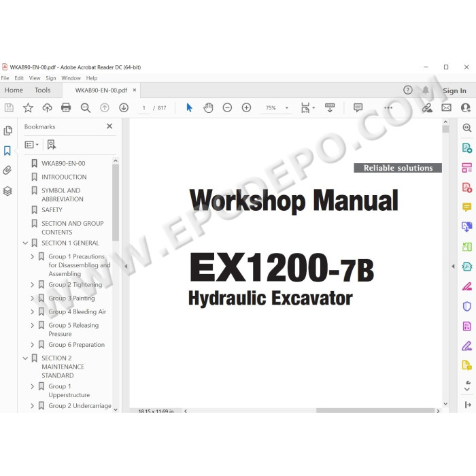
Task: Collapse the left navigation pane arrow
Action: [126, 267]
